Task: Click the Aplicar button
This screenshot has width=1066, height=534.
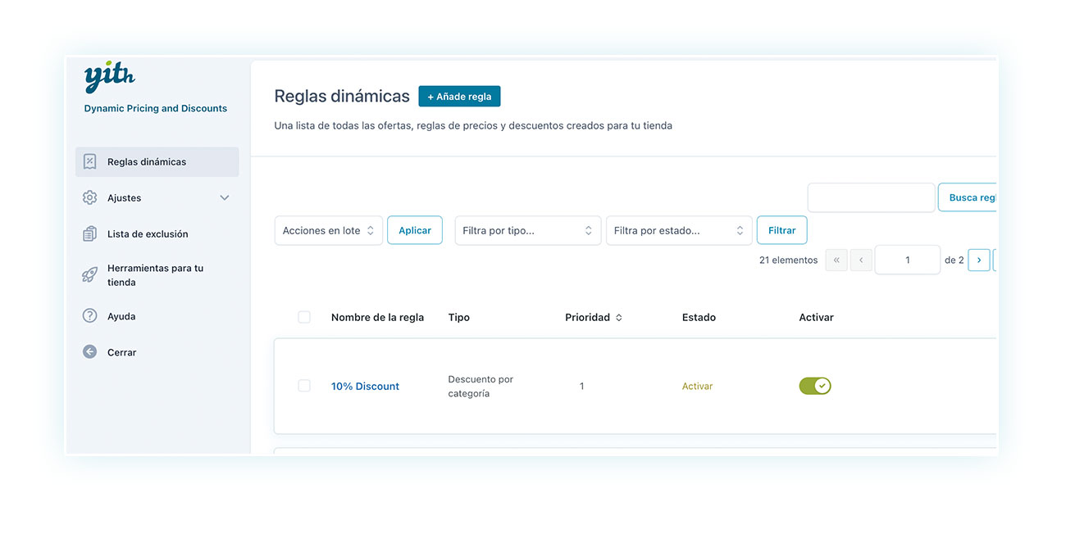Action: (415, 230)
